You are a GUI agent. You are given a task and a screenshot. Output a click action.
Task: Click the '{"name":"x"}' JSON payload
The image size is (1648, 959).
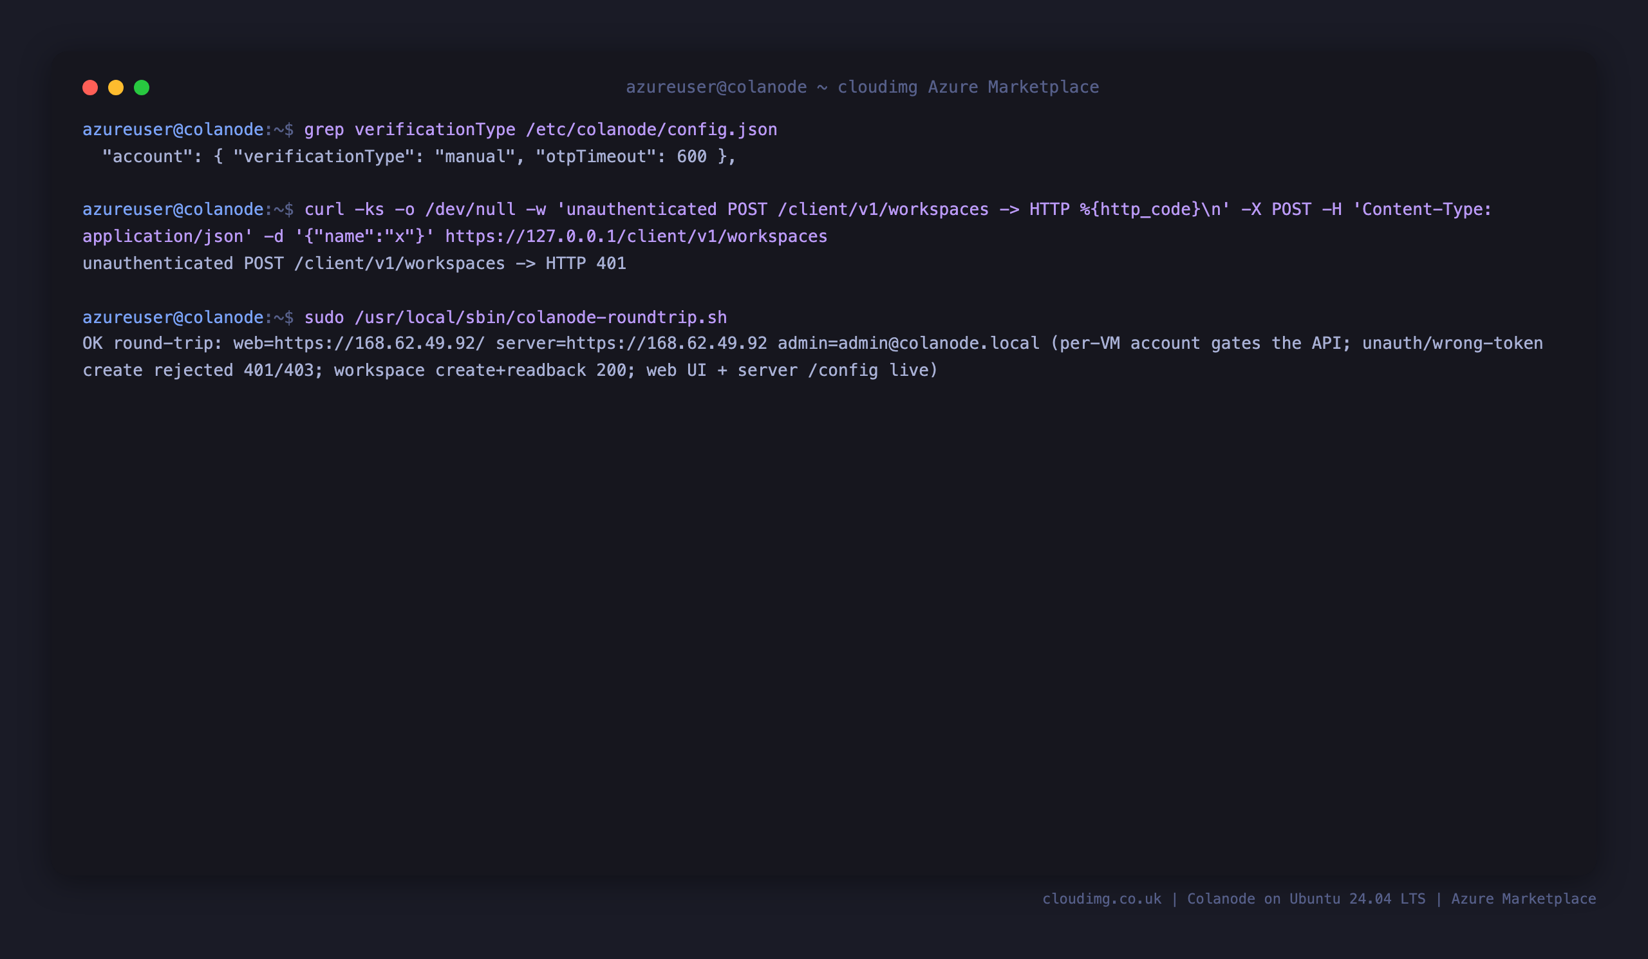pyautogui.click(x=364, y=236)
